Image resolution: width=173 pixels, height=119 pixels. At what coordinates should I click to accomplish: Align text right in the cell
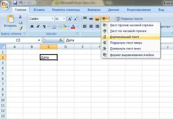pos(97,26)
